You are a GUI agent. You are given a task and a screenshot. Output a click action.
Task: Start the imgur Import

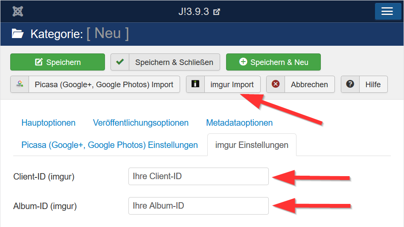223,84
